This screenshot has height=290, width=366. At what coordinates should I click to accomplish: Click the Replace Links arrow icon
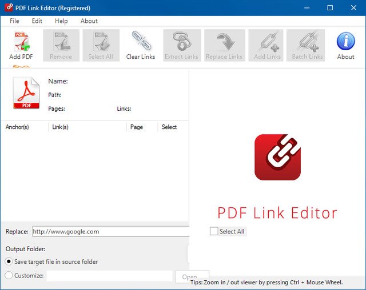(x=224, y=42)
